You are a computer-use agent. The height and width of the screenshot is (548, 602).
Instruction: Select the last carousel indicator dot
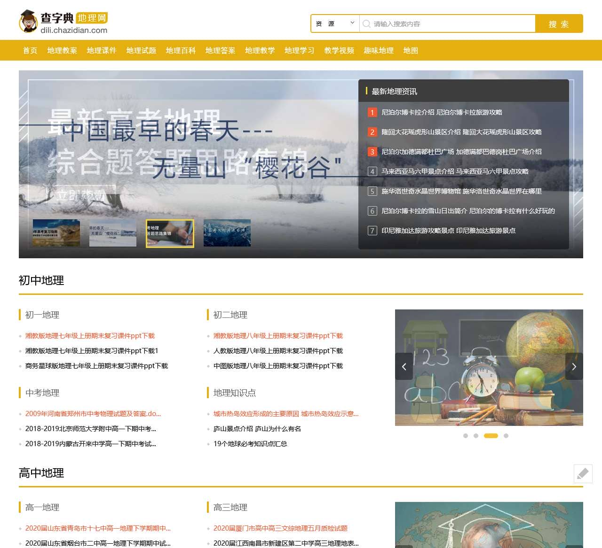(506, 436)
